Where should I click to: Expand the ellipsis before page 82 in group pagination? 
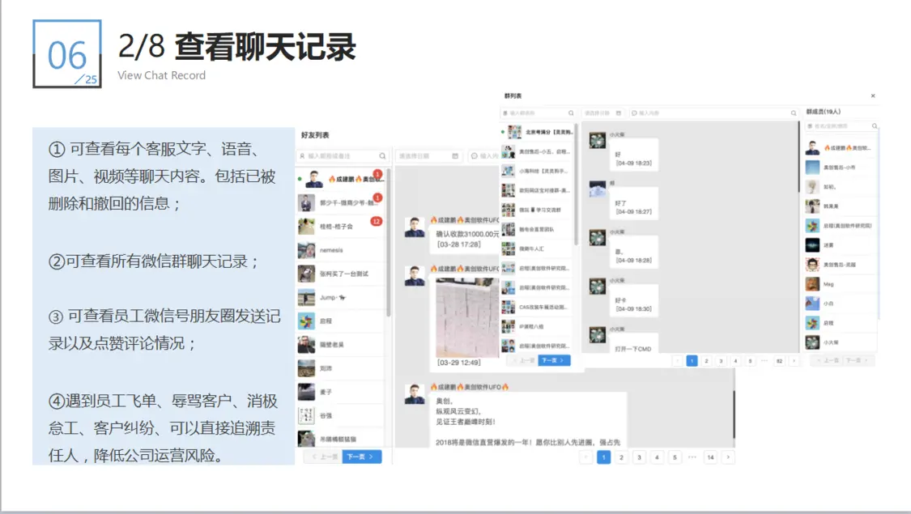pyautogui.click(x=764, y=361)
